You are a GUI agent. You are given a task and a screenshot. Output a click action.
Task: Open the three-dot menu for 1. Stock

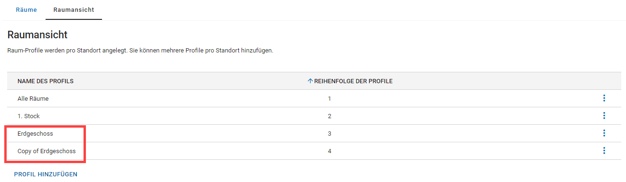[x=604, y=116]
